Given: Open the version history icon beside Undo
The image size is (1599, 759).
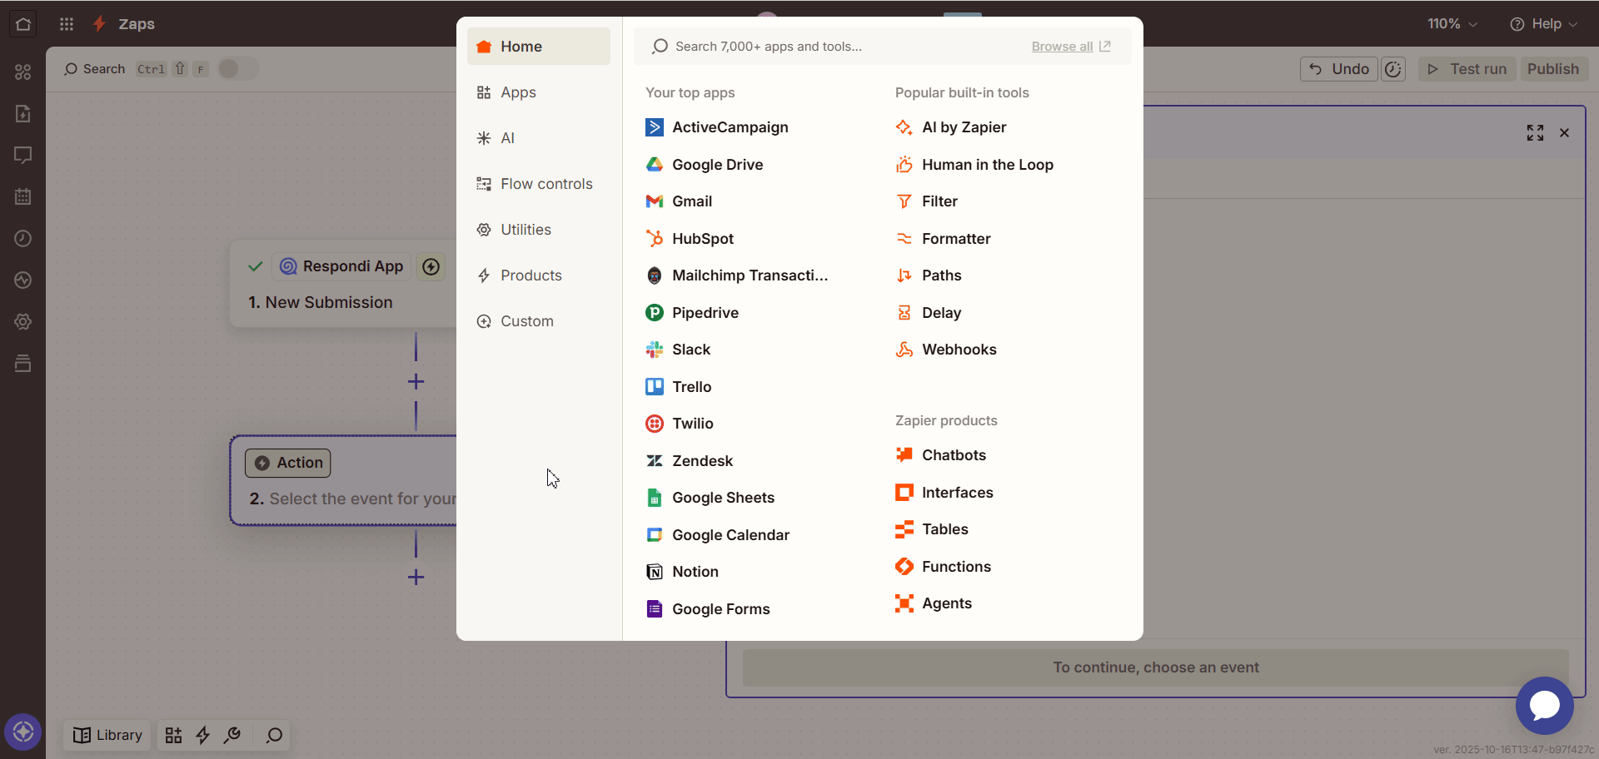Looking at the screenshot, I should coord(1393,69).
